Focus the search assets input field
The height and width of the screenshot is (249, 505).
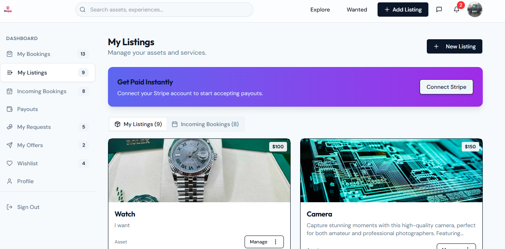pos(167,10)
